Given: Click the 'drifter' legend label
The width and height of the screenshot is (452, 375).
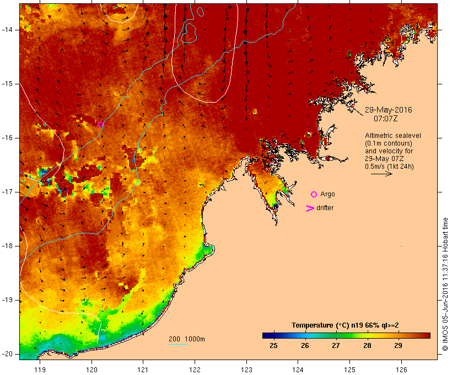Looking at the screenshot, I should (x=325, y=208).
